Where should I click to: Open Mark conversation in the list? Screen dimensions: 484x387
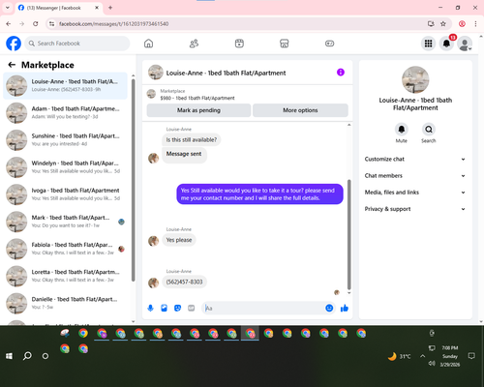65,222
